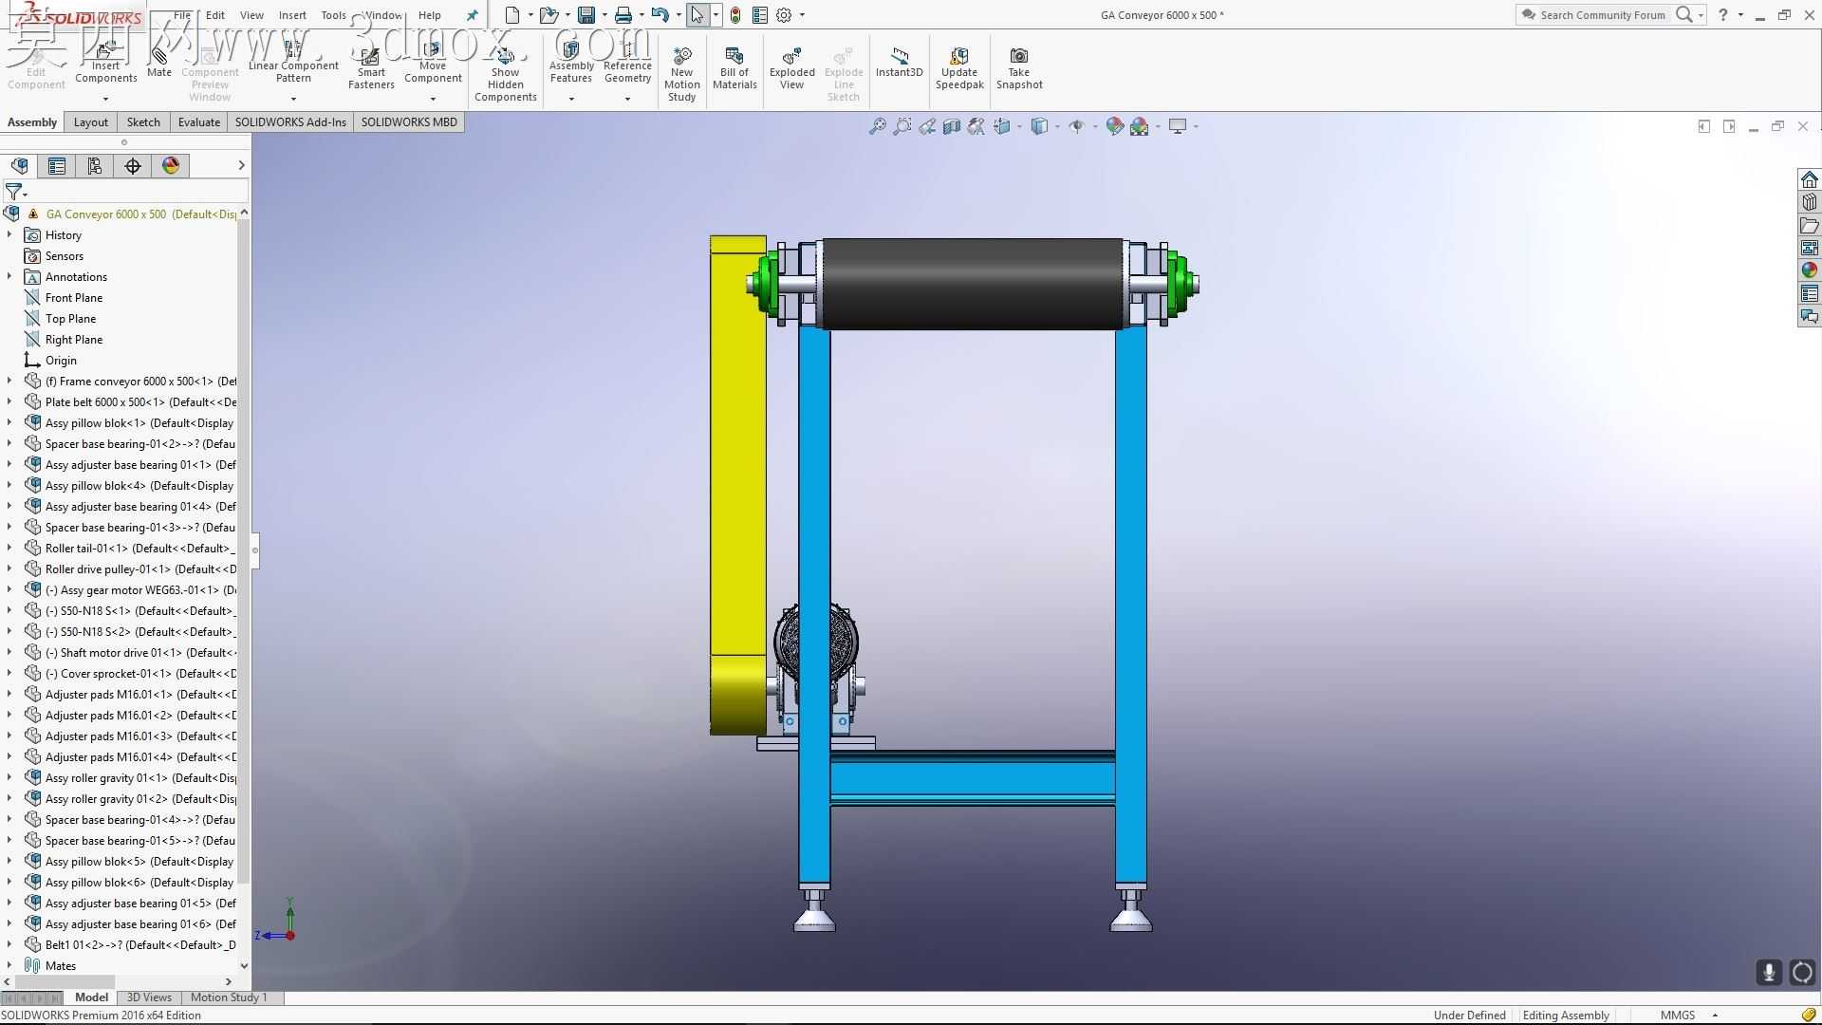This screenshot has height=1025, width=1822.
Task: Select the Right Plane
Action: pos(74,339)
